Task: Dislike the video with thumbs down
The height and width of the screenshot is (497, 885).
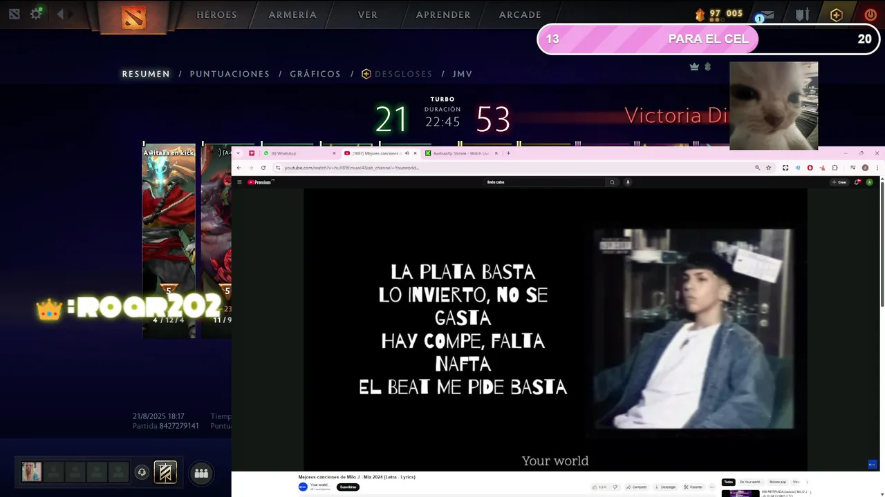Action: (x=615, y=487)
